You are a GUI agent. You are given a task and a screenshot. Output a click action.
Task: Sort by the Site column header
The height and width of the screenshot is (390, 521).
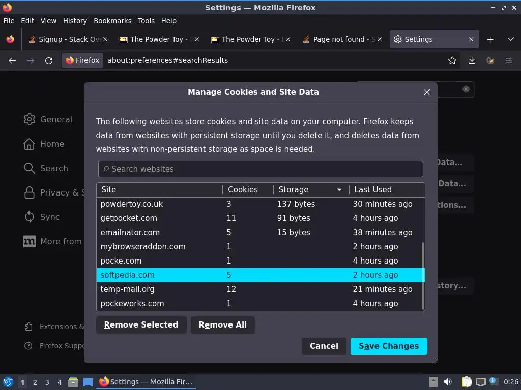[159, 190]
